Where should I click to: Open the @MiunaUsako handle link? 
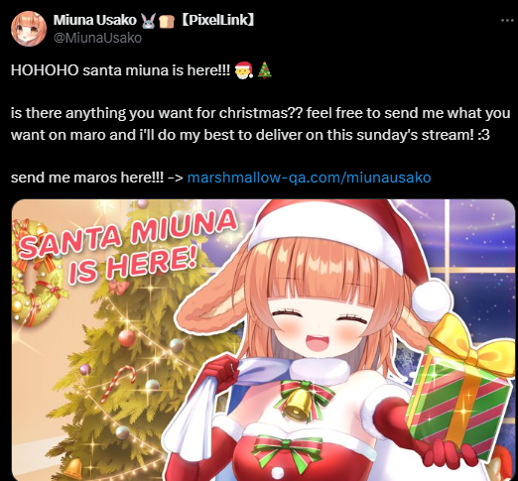[x=97, y=38]
